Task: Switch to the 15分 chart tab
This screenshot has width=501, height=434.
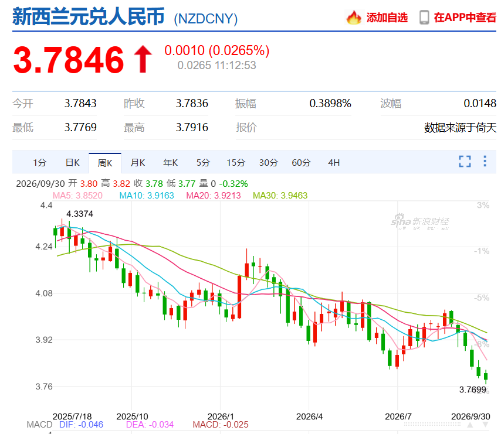Action: [x=236, y=163]
